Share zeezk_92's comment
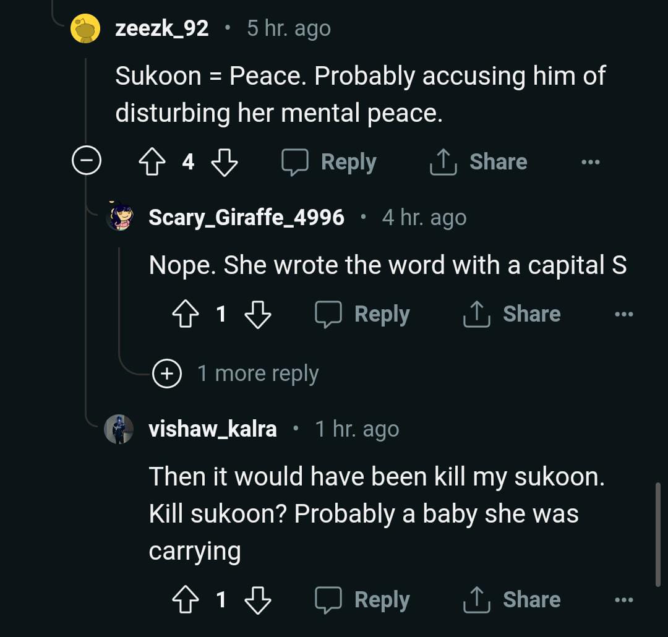Image resolution: width=668 pixels, height=637 pixels. pos(478,163)
